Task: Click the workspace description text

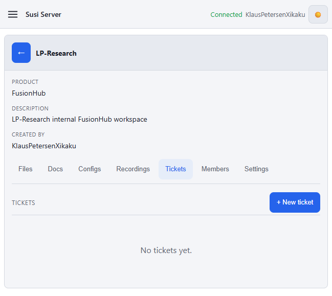Action: coord(79,119)
